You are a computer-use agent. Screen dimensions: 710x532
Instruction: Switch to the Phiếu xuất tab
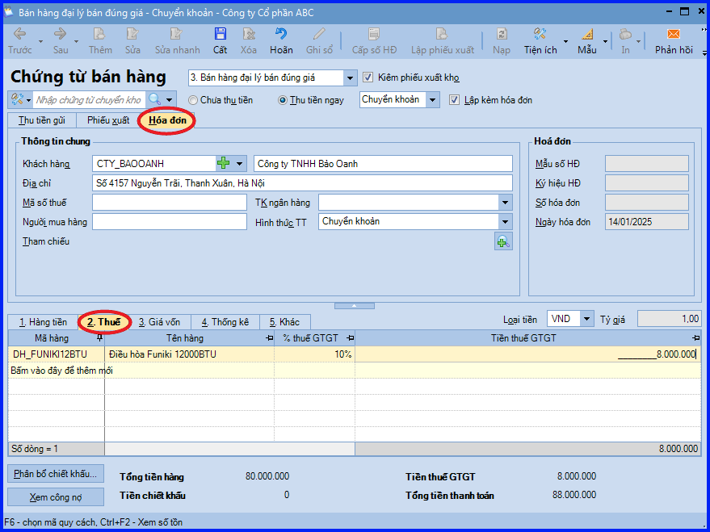coord(108,120)
